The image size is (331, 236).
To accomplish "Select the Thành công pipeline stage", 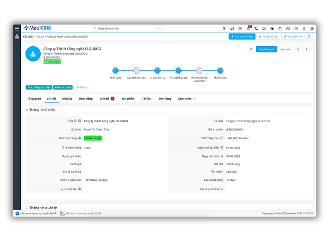I will (x=220, y=71).
